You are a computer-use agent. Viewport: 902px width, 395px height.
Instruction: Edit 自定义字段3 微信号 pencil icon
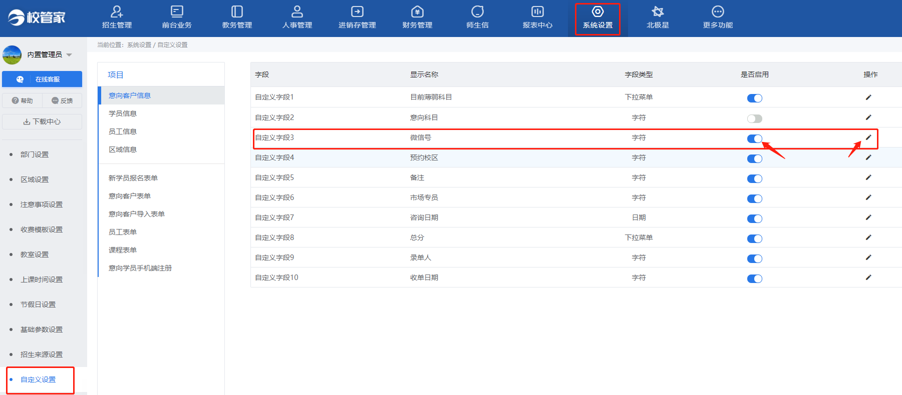pos(868,137)
